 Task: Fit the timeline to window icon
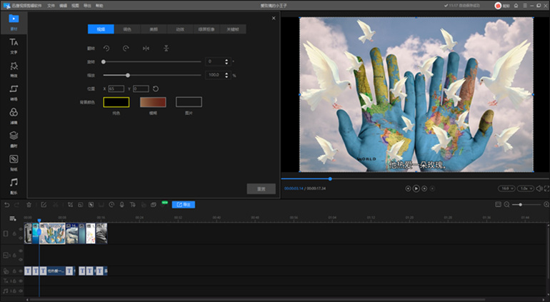point(498,204)
